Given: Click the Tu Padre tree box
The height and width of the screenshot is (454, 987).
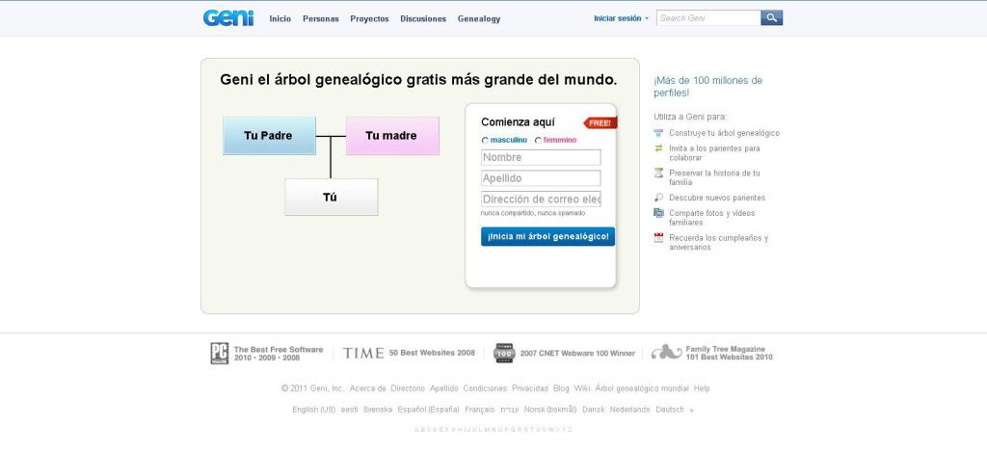Looking at the screenshot, I should [269, 135].
